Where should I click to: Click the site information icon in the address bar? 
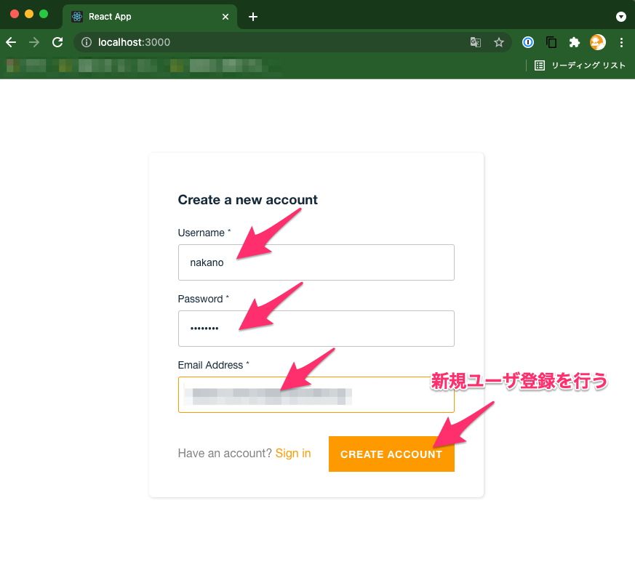point(86,42)
